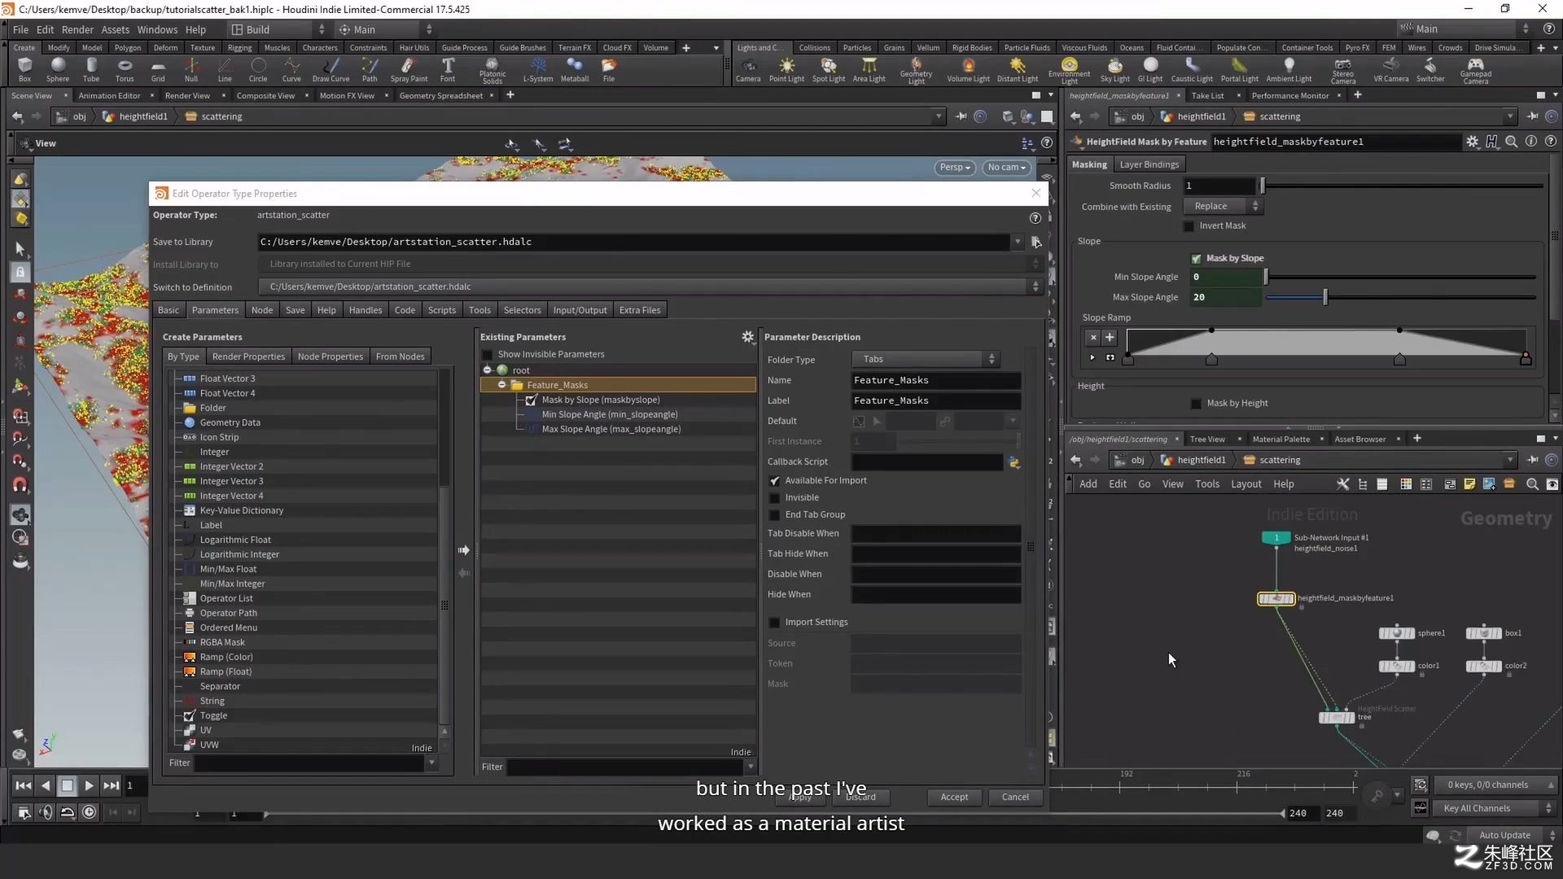The width and height of the screenshot is (1563, 879).
Task: Jump to the first frame
Action: [24, 785]
